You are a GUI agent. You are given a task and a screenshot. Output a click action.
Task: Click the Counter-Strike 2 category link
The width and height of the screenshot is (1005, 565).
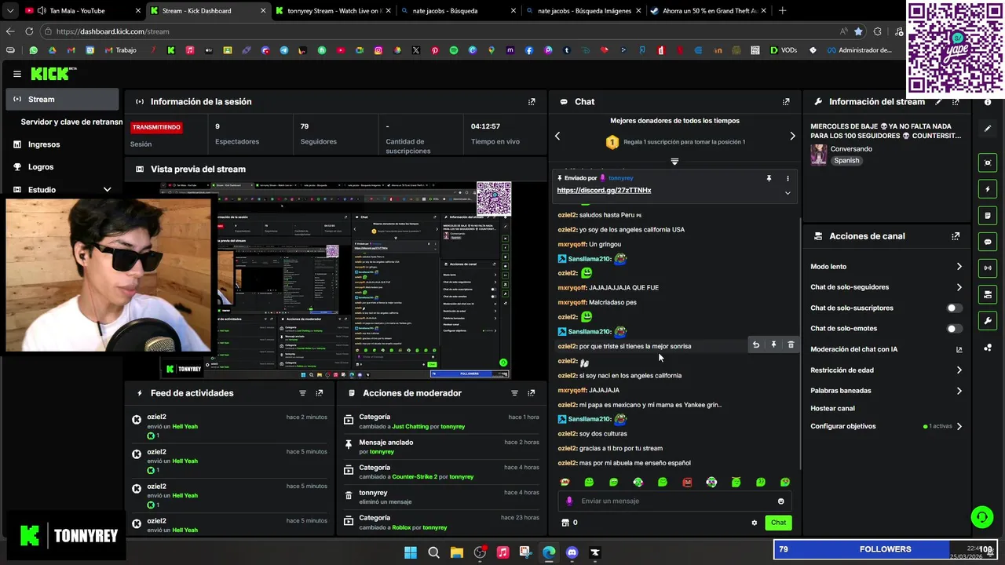click(x=421, y=477)
